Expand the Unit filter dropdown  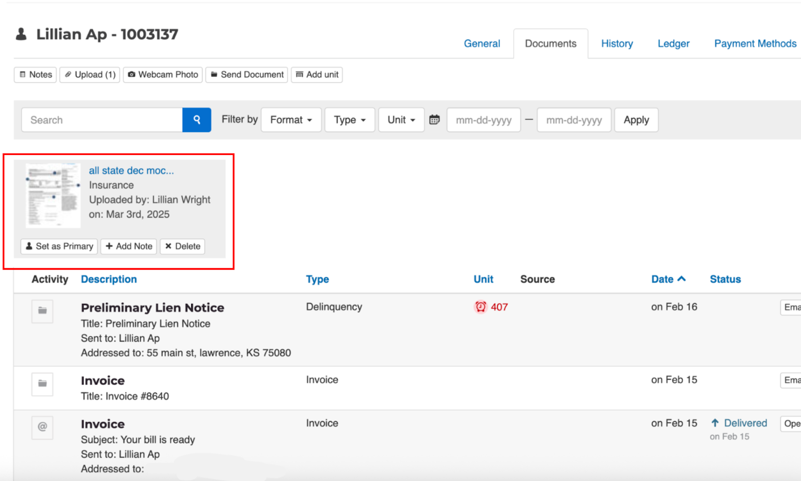pyautogui.click(x=401, y=120)
